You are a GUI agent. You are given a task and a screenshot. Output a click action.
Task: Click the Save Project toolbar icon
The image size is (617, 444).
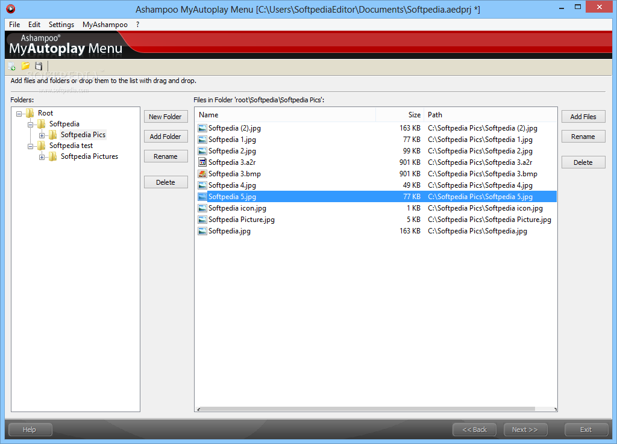click(x=39, y=66)
